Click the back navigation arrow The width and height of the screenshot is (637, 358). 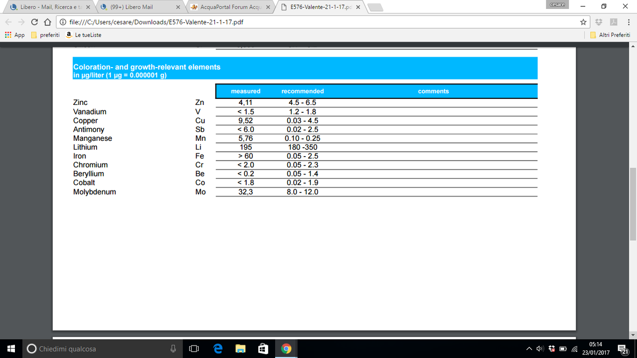pos(8,22)
